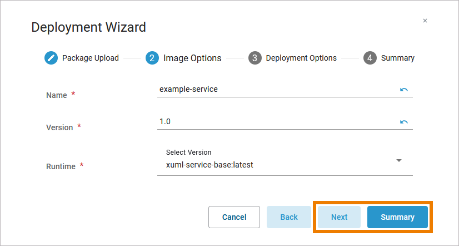This screenshot has width=459, height=246.
Task: Go to the Package Upload step
Action: pyautogui.click(x=90, y=58)
